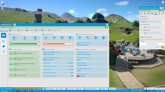Set ride status to open with green dot
The width and height of the screenshot is (165, 92).
click(163, 11)
